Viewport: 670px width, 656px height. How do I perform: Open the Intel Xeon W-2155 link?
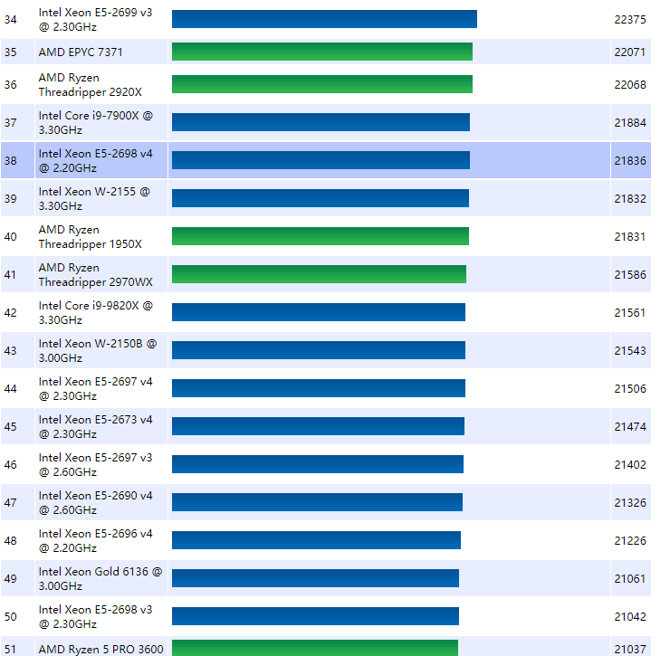point(94,198)
